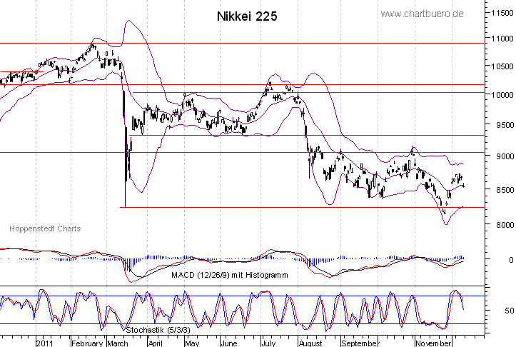Click the 9000 price axis label

pyautogui.click(x=505, y=156)
